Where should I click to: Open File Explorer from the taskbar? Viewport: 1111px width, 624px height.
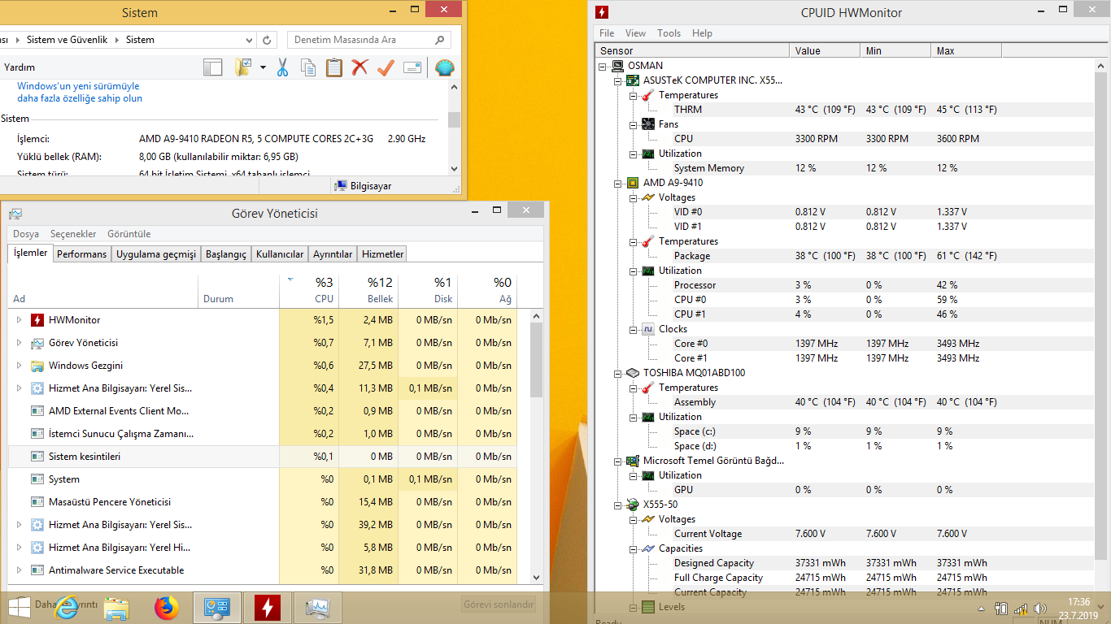[117, 608]
